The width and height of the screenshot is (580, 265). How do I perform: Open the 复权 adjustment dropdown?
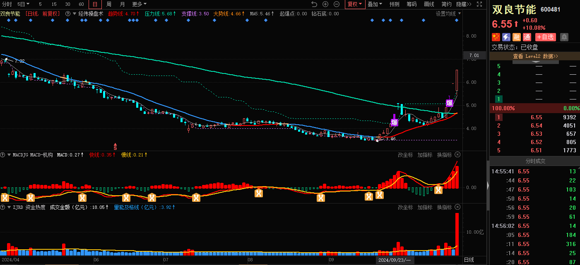pos(354,4)
